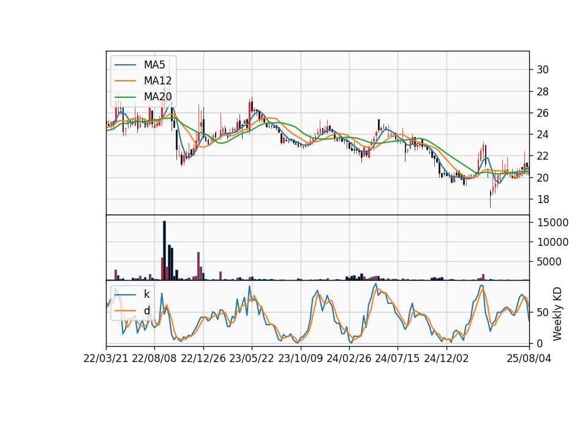Click the price axis value 18
The width and height of the screenshot is (588, 422).
543,199
